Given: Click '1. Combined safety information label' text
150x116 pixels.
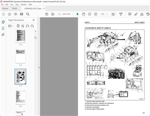Looking at the screenshot, I should point(95,101).
